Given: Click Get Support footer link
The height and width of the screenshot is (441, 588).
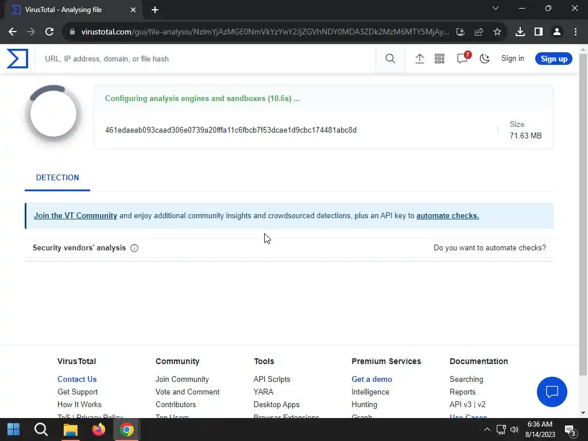Looking at the screenshot, I should (x=78, y=392).
